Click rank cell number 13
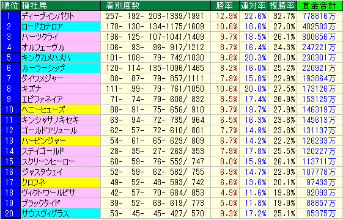 pyautogui.click(x=10, y=141)
